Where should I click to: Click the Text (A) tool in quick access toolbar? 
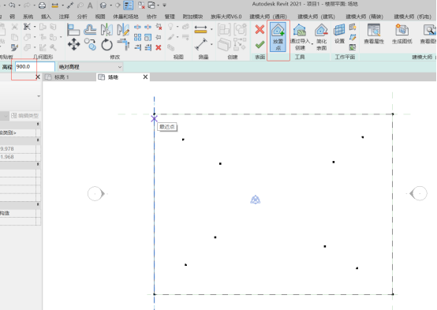[x=90, y=6]
